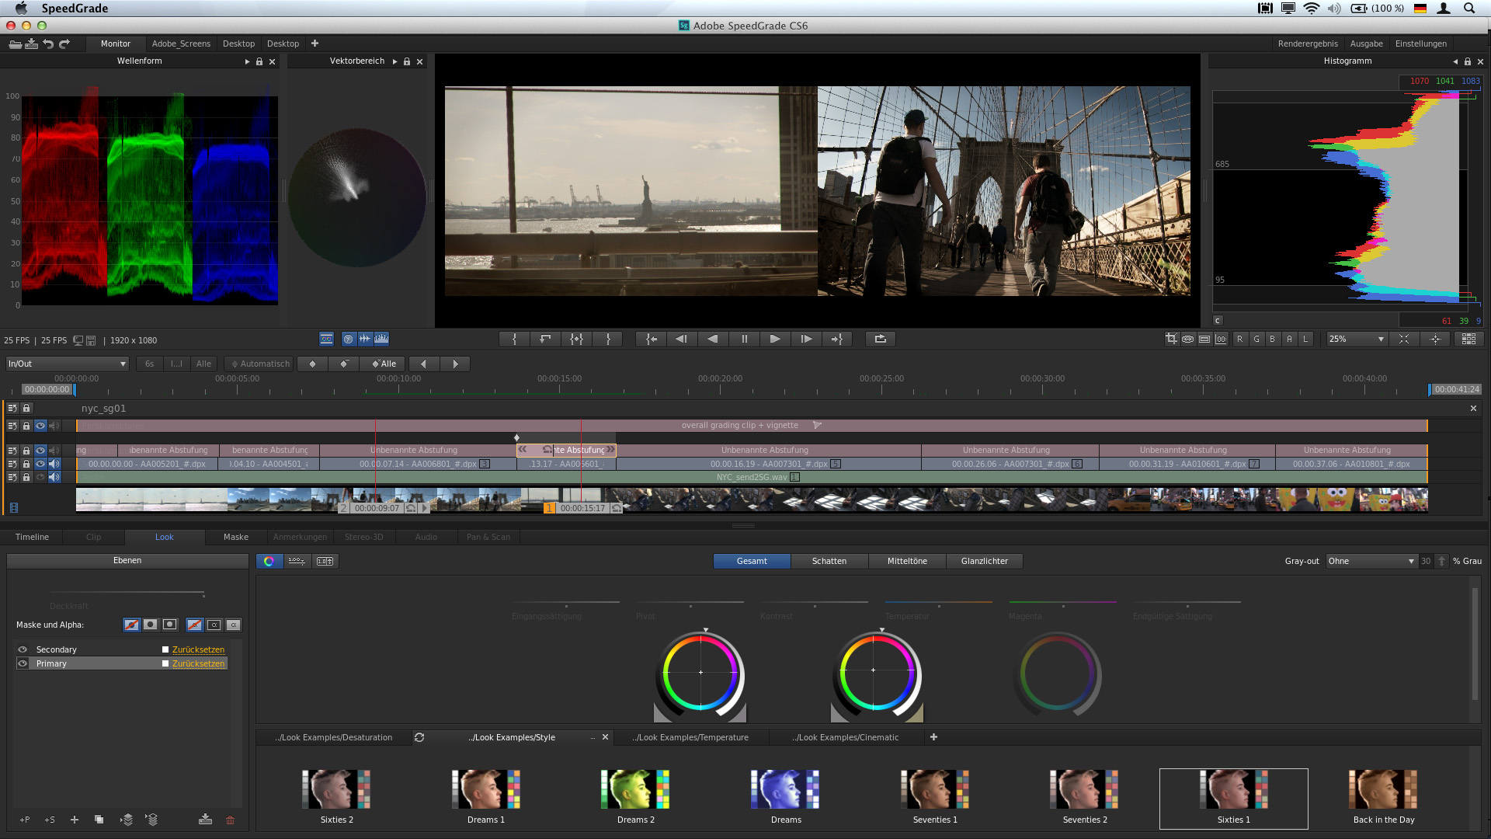Image resolution: width=1491 pixels, height=839 pixels.
Task: Click the crop tool icon below the monitor
Action: tap(1170, 339)
